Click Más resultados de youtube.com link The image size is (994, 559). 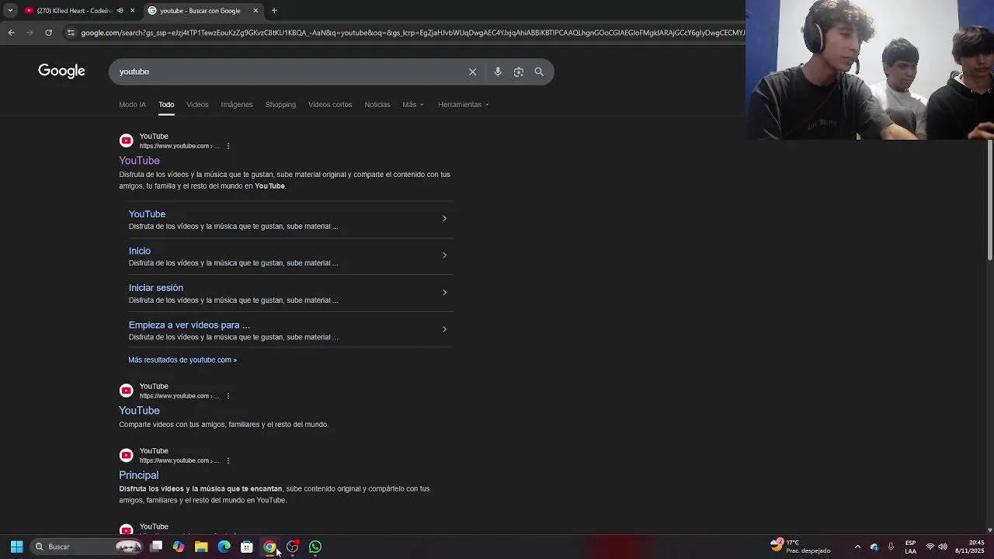coord(182,359)
